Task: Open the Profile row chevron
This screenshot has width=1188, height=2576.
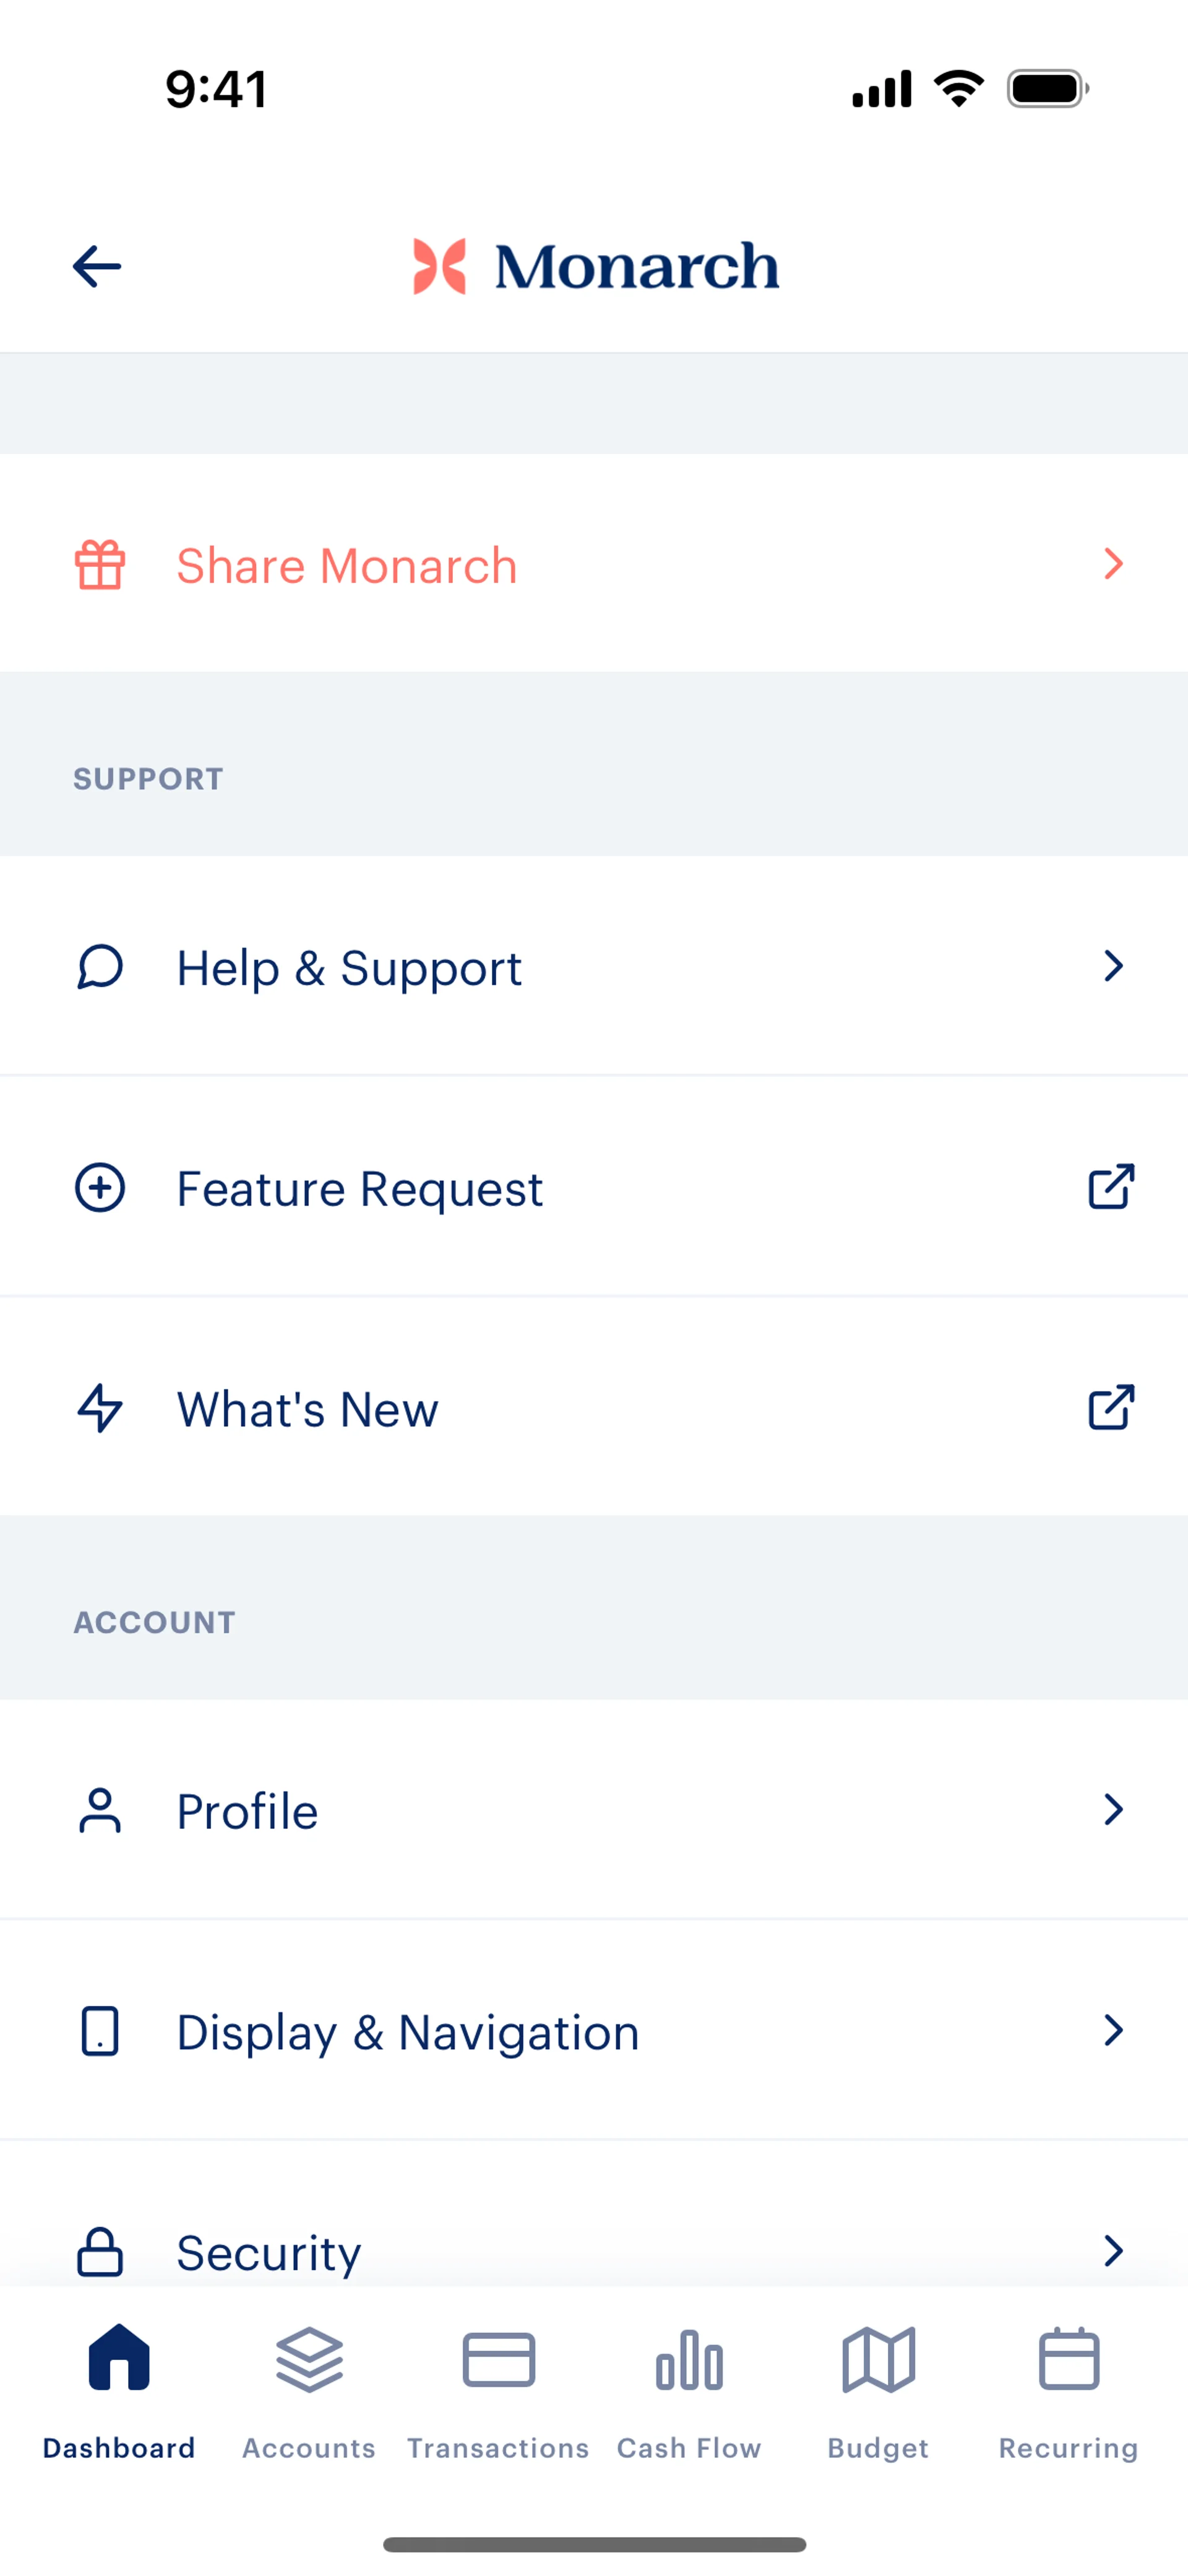Action: 1113,1810
